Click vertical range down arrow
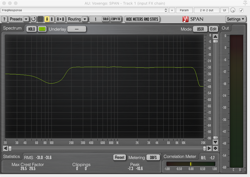Viewport: 250px width, 177px height. click(x=215, y=142)
